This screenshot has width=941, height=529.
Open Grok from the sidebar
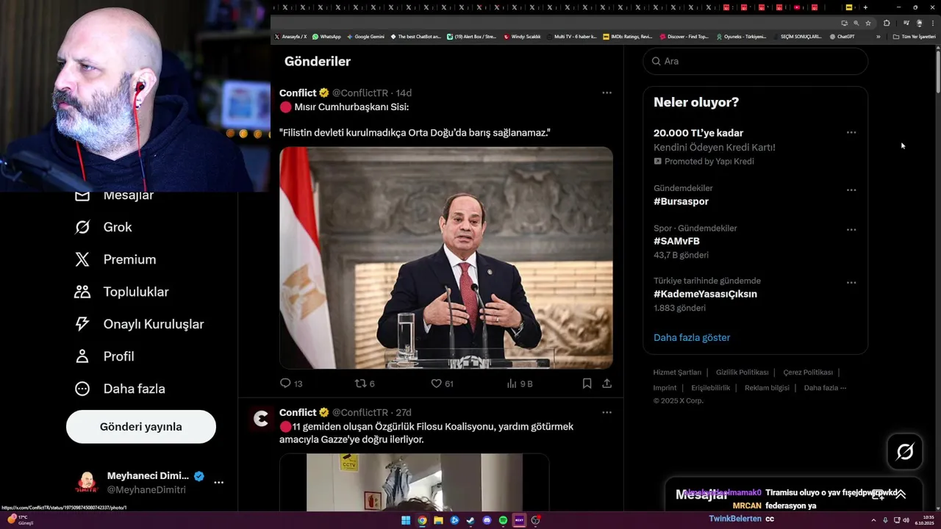(x=103, y=227)
